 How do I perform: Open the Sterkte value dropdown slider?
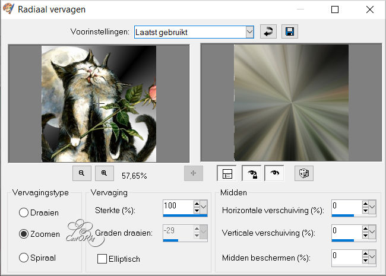204,207
